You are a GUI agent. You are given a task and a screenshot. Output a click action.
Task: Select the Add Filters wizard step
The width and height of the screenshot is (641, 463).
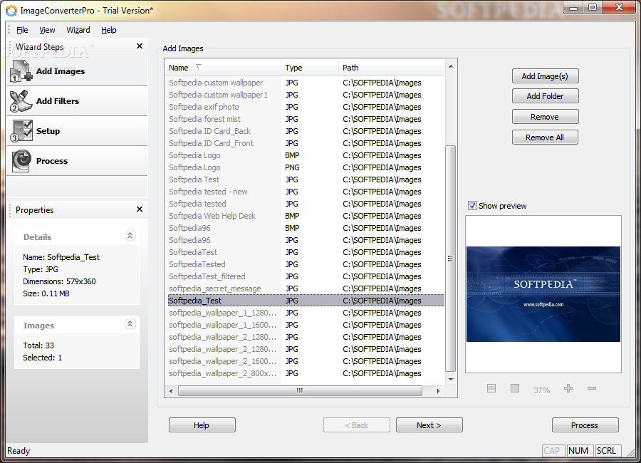pos(77,101)
